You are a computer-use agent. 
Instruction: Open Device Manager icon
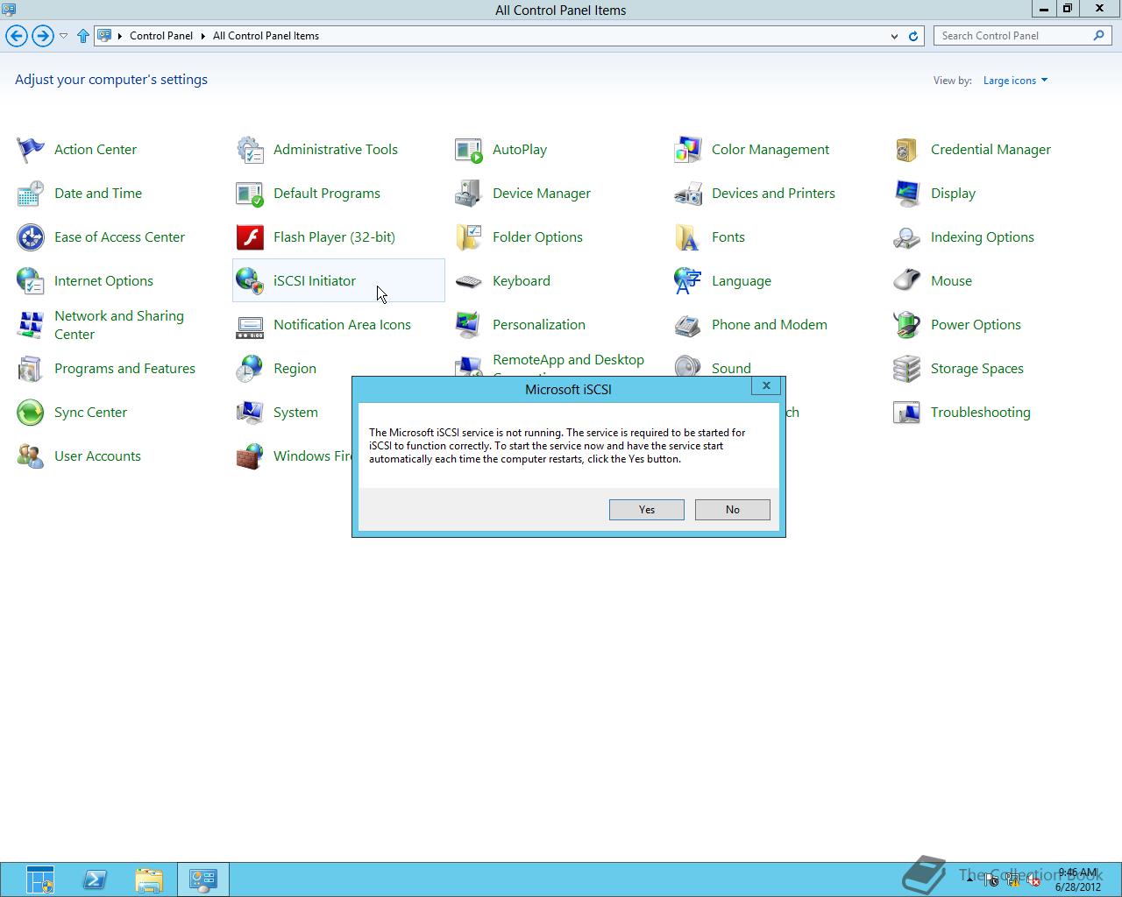[x=469, y=194]
